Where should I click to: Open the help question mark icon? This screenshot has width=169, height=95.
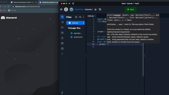click(x=62, y=93)
